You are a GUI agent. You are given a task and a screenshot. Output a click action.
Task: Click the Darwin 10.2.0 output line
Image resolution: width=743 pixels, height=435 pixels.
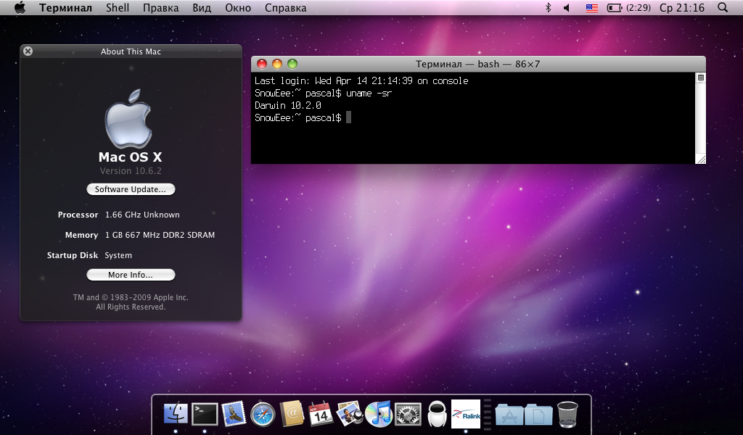click(x=288, y=106)
